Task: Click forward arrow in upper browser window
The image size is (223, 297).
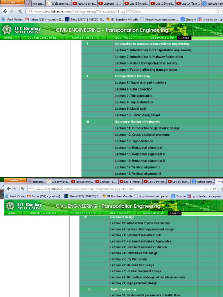Action: point(12,11)
